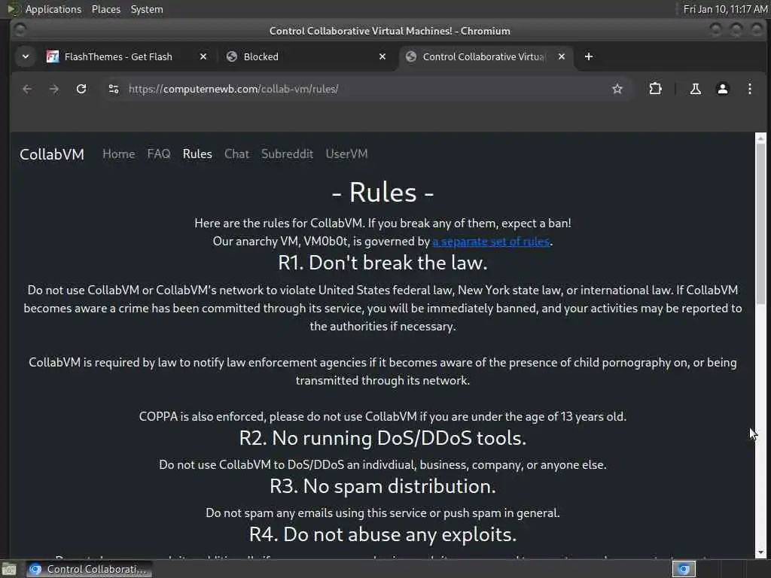Click the 'COPPA is also enforced' sentence

tap(382, 416)
